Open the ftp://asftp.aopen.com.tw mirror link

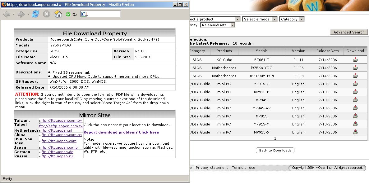point(61,126)
